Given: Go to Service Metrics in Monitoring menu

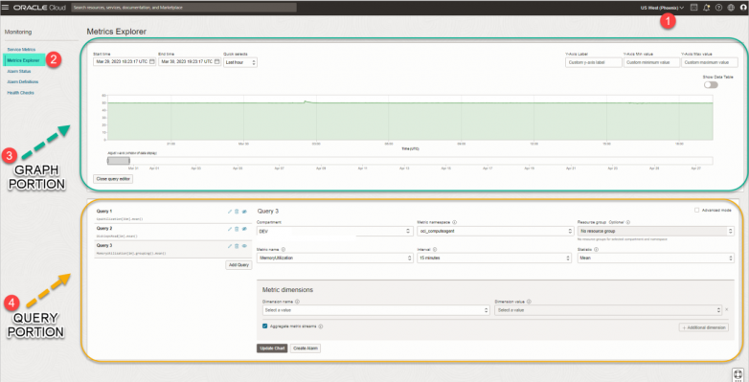Looking at the screenshot, I should click(x=21, y=50).
